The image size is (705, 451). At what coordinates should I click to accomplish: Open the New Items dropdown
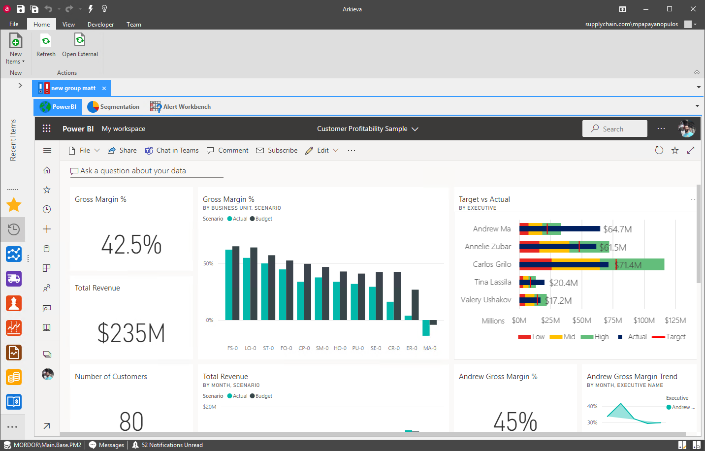[x=15, y=49]
